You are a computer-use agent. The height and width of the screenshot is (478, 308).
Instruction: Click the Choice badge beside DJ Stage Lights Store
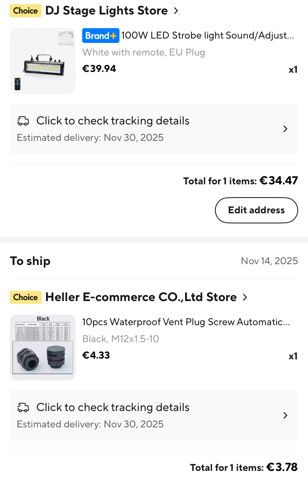(25, 11)
